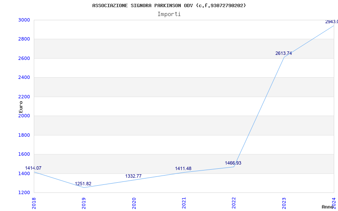Viewport: 338px width, 211px height.
Task: Select the 2021 year tick label
Action: pos(184,203)
